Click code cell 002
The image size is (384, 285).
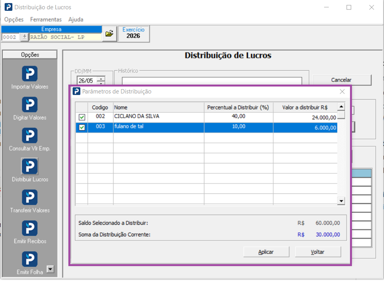click(100, 117)
